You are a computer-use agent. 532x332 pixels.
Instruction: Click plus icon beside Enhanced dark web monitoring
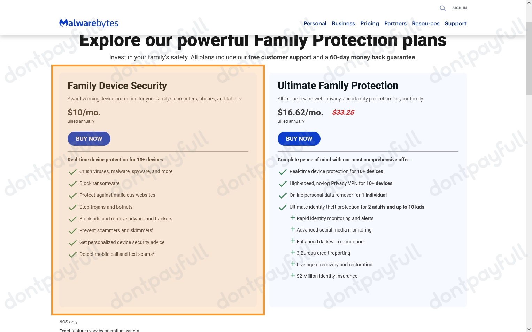click(x=293, y=241)
